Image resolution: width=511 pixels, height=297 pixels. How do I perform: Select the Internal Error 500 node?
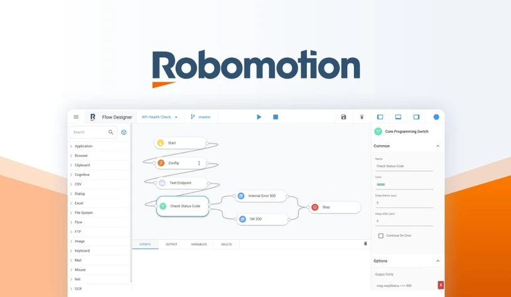pyautogui.click(x=261, y=196)
